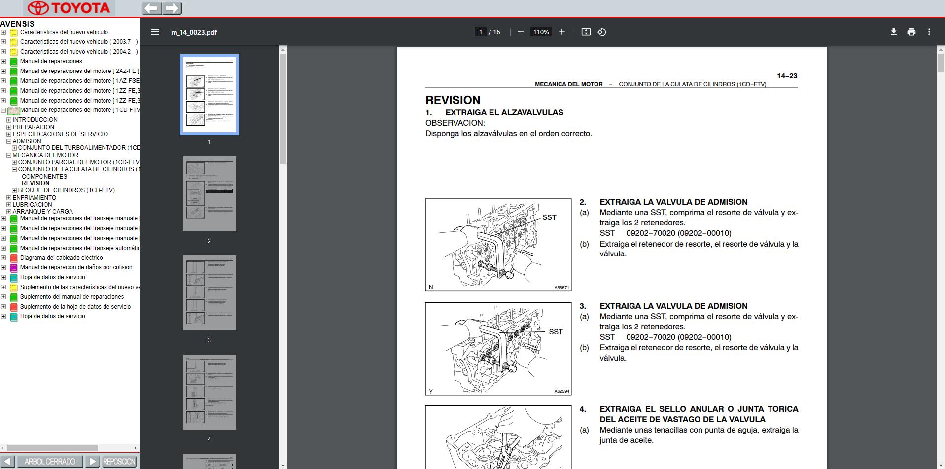
Task: Rotate the PDF counterclockwise
Action: pos(602,32)
